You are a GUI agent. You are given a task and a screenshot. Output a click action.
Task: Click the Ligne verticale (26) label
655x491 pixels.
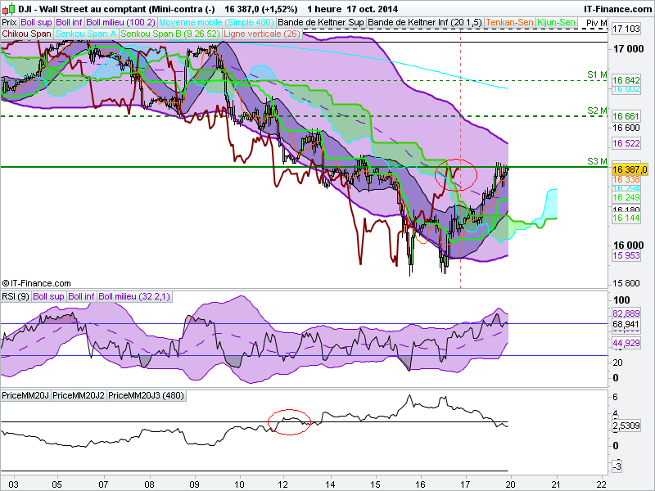[262, 34]
